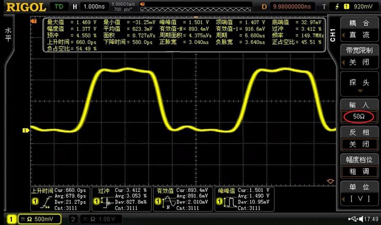Click the 920mV trigger level readout

click(363, 7)
